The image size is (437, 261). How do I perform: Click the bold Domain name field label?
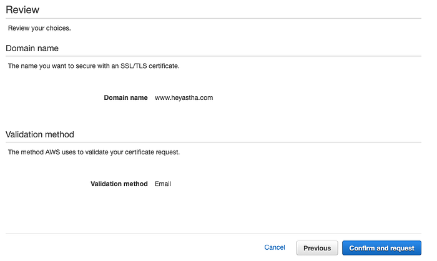pos(125,97)
